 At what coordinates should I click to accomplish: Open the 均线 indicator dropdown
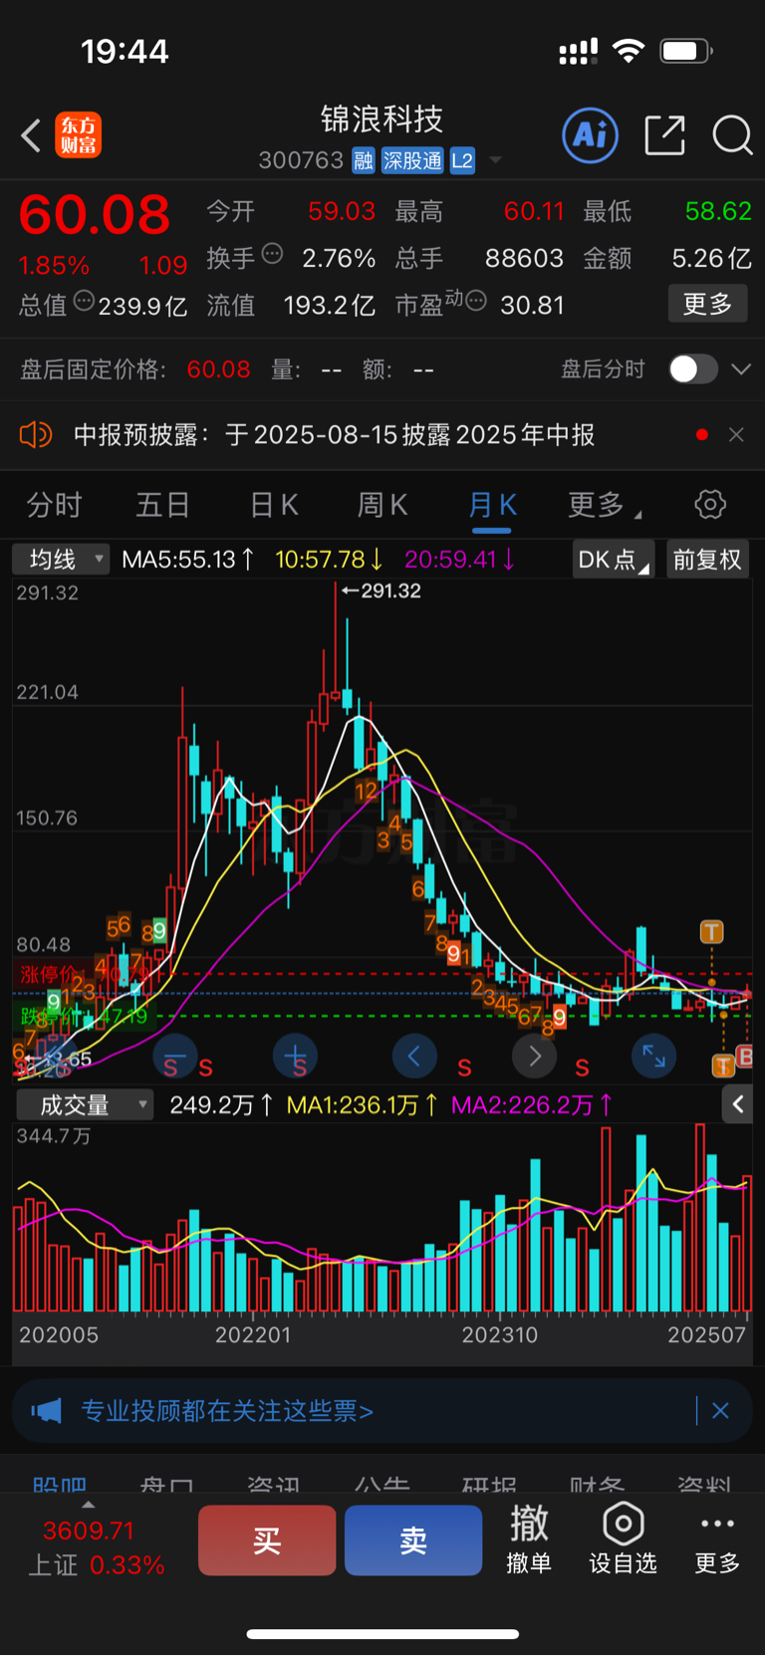61,560
